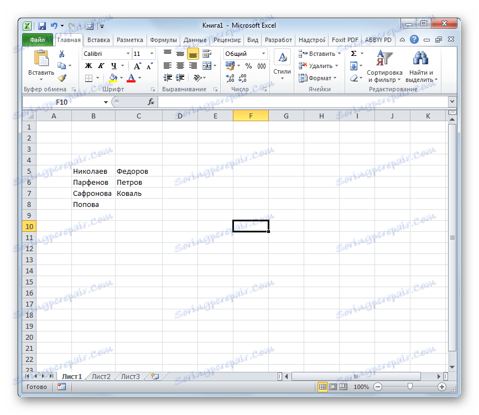This screenshot has width=479, height=415.
Task: Select cell containing Сафронова
Action: click(x=93, y=193)
